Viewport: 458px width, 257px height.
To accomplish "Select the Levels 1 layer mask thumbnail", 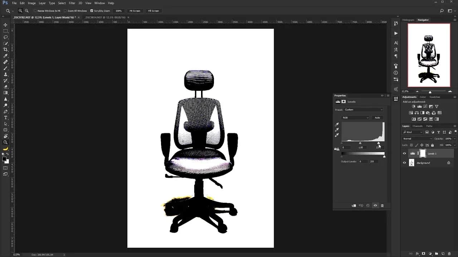I will tap(423, 153).
